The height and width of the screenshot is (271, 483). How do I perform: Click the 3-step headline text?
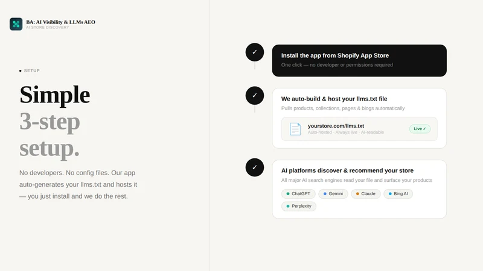coord(50,122)
